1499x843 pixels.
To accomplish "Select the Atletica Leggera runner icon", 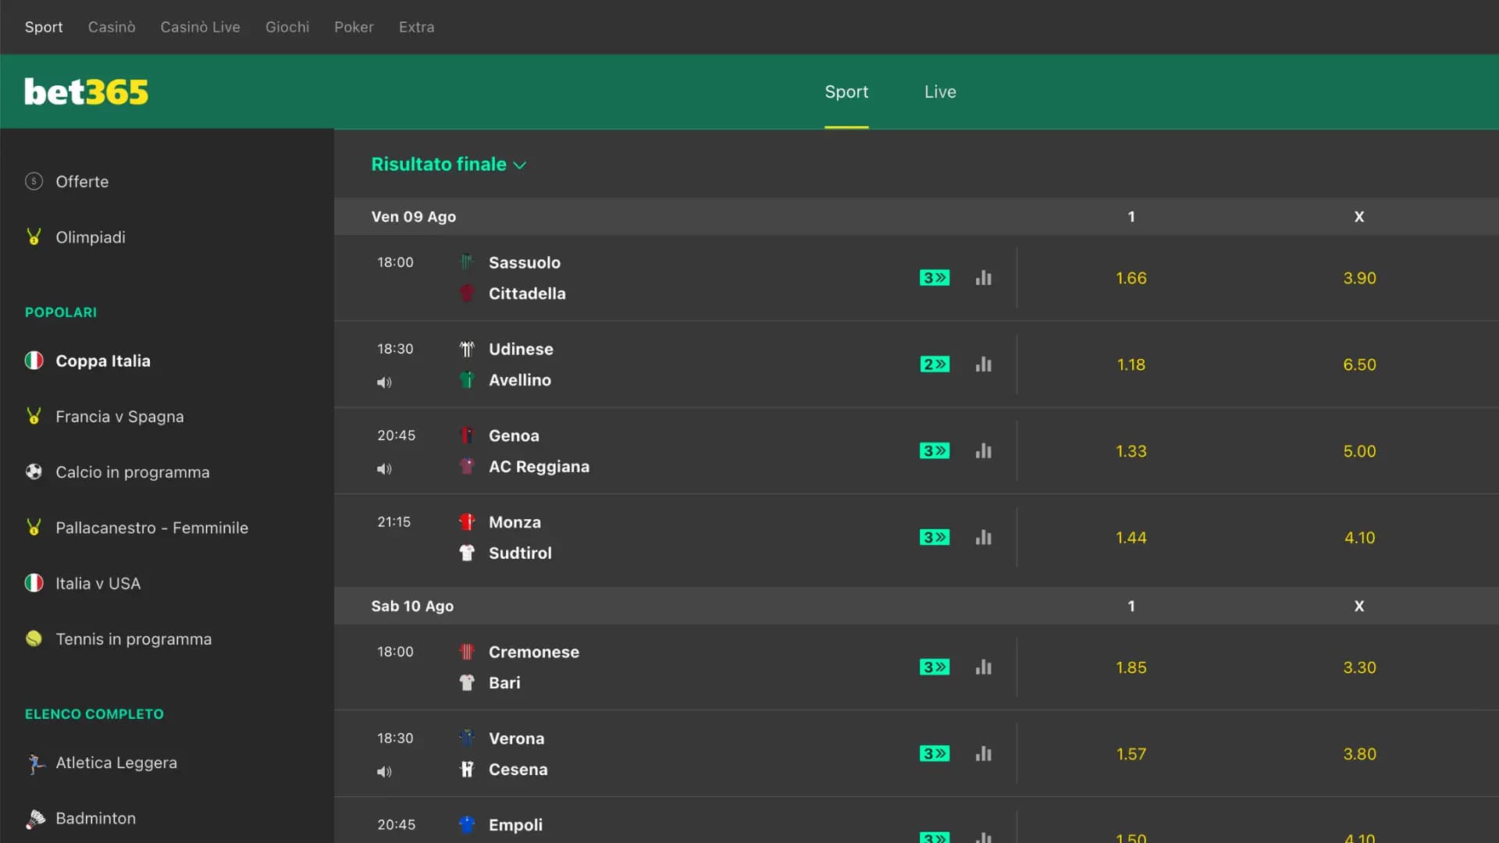I will pos(35,763).
